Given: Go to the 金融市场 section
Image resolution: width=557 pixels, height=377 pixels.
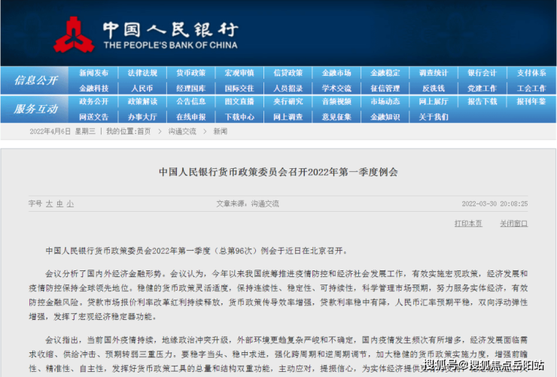Looking at the screenshot, I should tap(336, 73).
